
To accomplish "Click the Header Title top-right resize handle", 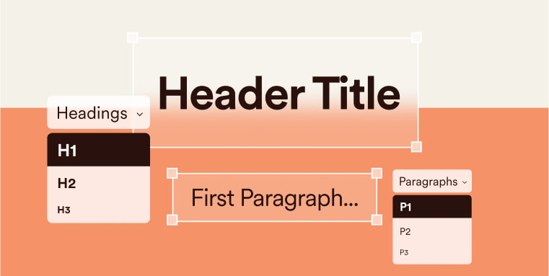I will coord(416,37).
